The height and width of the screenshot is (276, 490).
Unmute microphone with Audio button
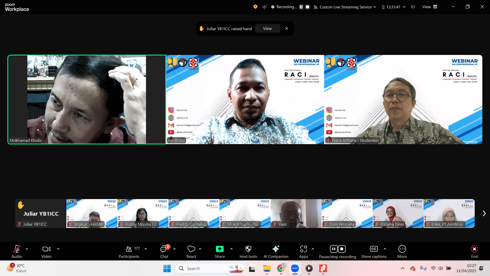click(x=17, y=249)
